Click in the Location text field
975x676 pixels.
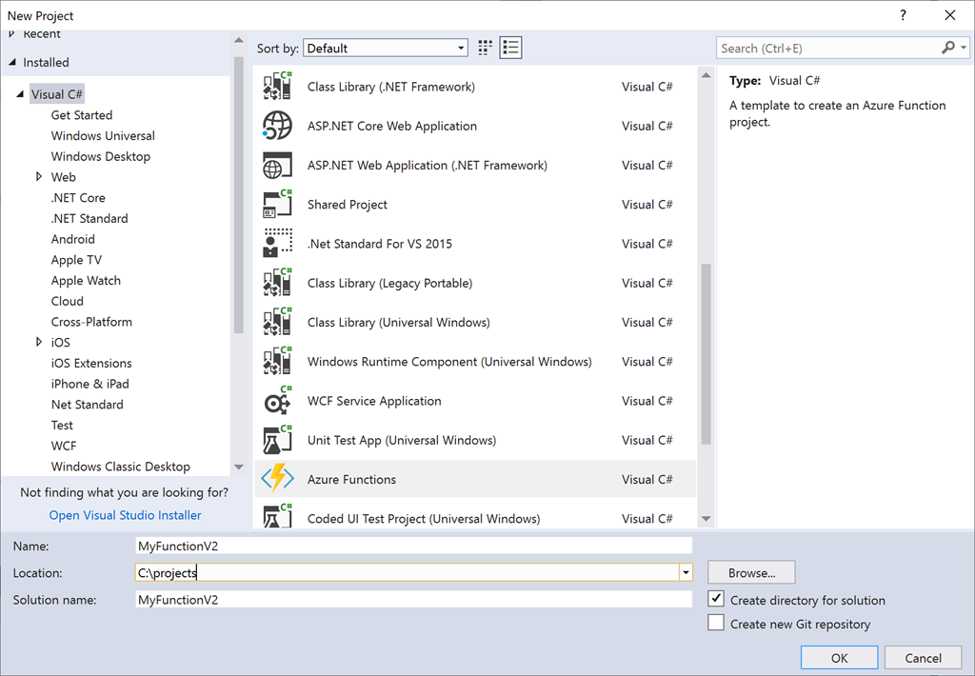tap(408, 573)
